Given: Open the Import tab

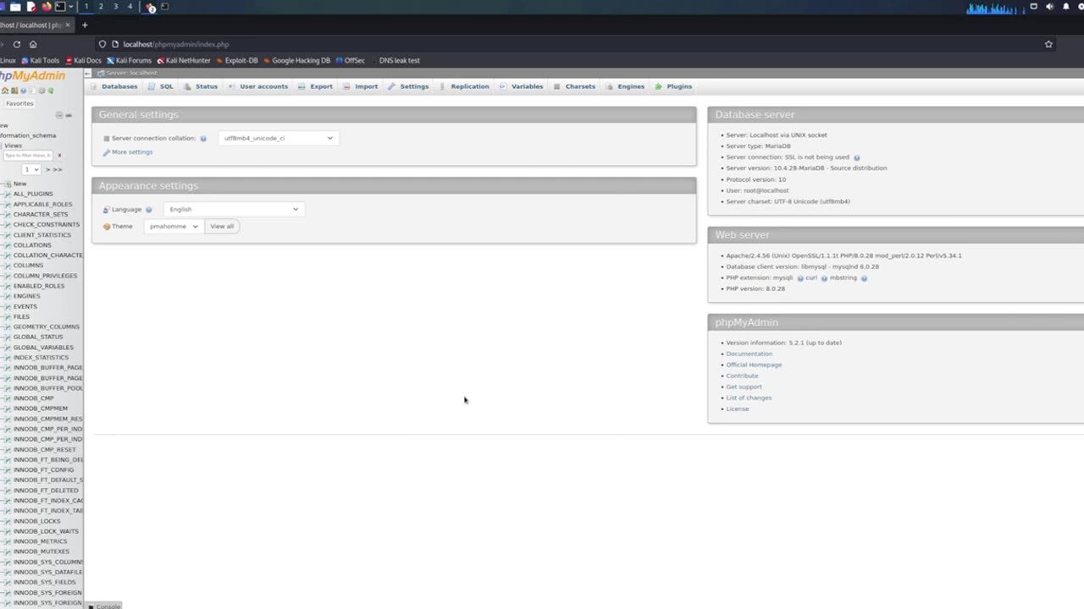Looking at the screenshot, I should point(360,86).
